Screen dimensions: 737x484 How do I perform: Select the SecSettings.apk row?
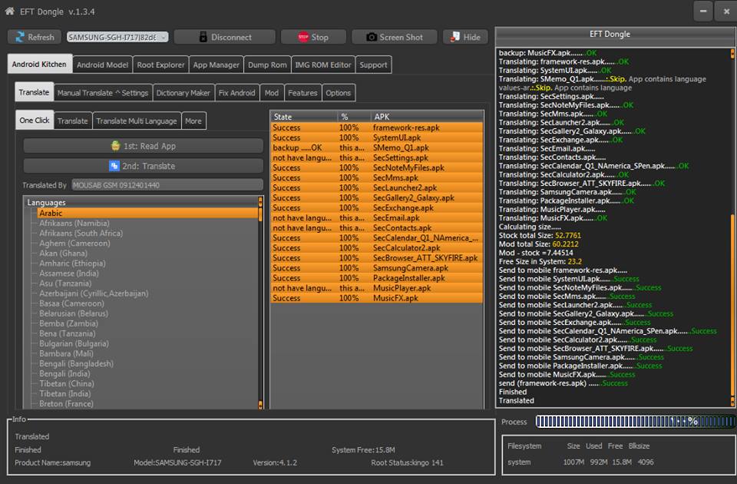[x=377, y=157]
